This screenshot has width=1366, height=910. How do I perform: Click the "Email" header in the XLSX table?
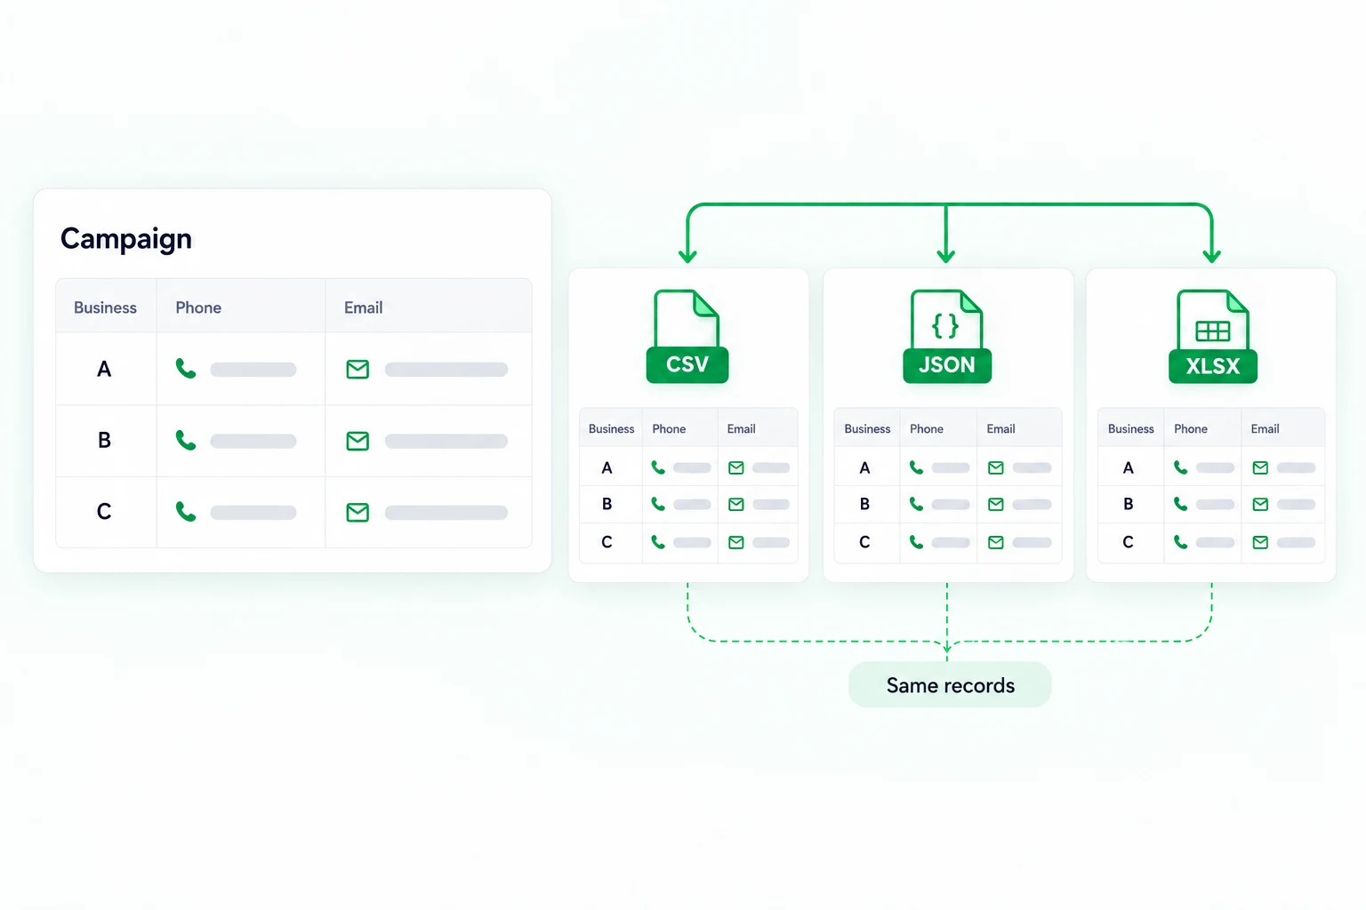pos(1265,428)
